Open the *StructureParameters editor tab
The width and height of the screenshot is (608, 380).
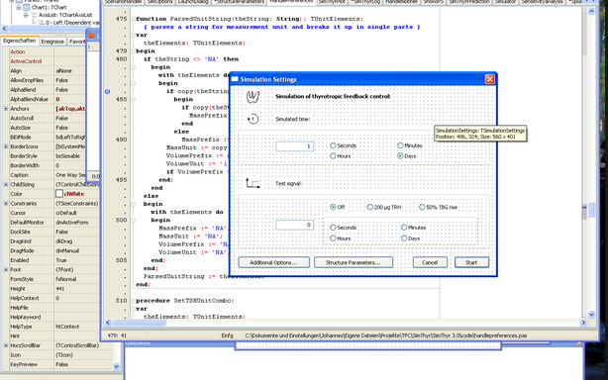click(x=239, y=2)
